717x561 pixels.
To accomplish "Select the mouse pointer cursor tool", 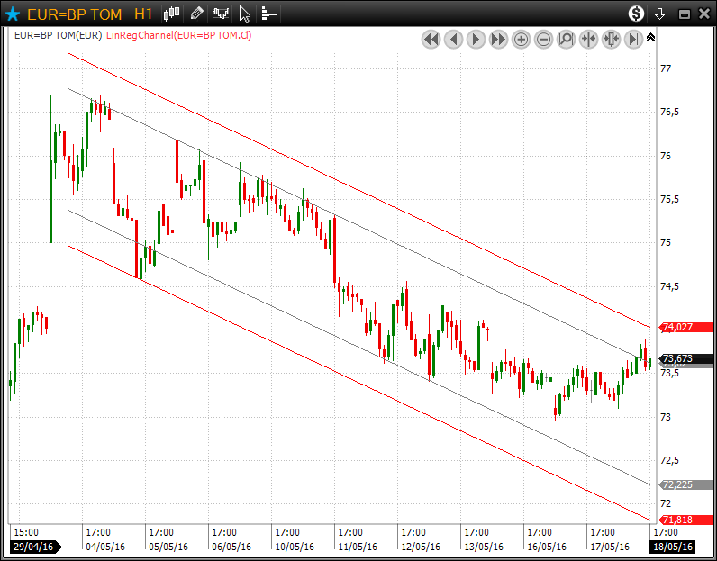I will click(x=244, y=14).
